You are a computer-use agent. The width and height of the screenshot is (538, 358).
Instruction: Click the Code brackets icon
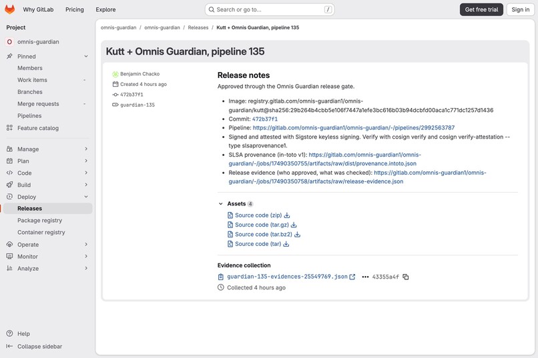point(9,173)
